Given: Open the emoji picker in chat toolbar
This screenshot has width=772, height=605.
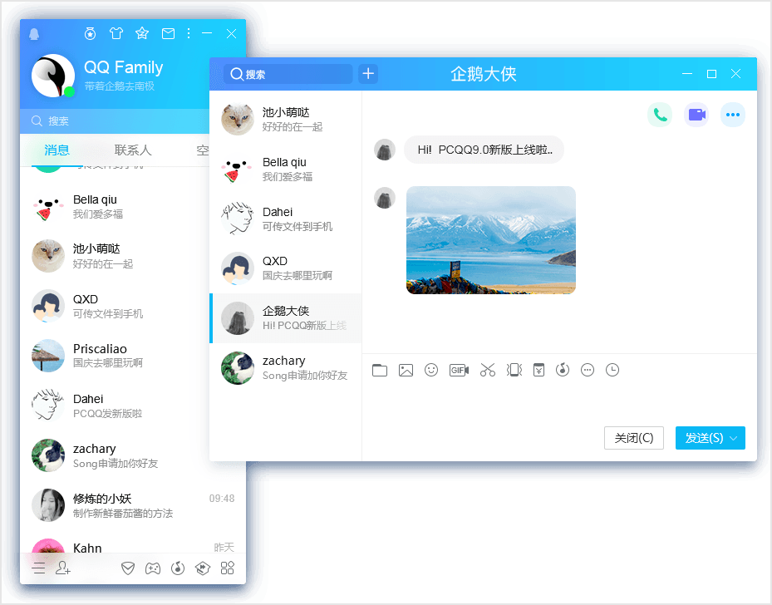Looking at the screenshot, I should (x=430, y=371).
